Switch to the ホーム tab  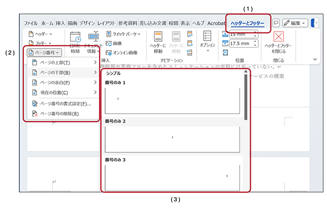coord(47,23)
